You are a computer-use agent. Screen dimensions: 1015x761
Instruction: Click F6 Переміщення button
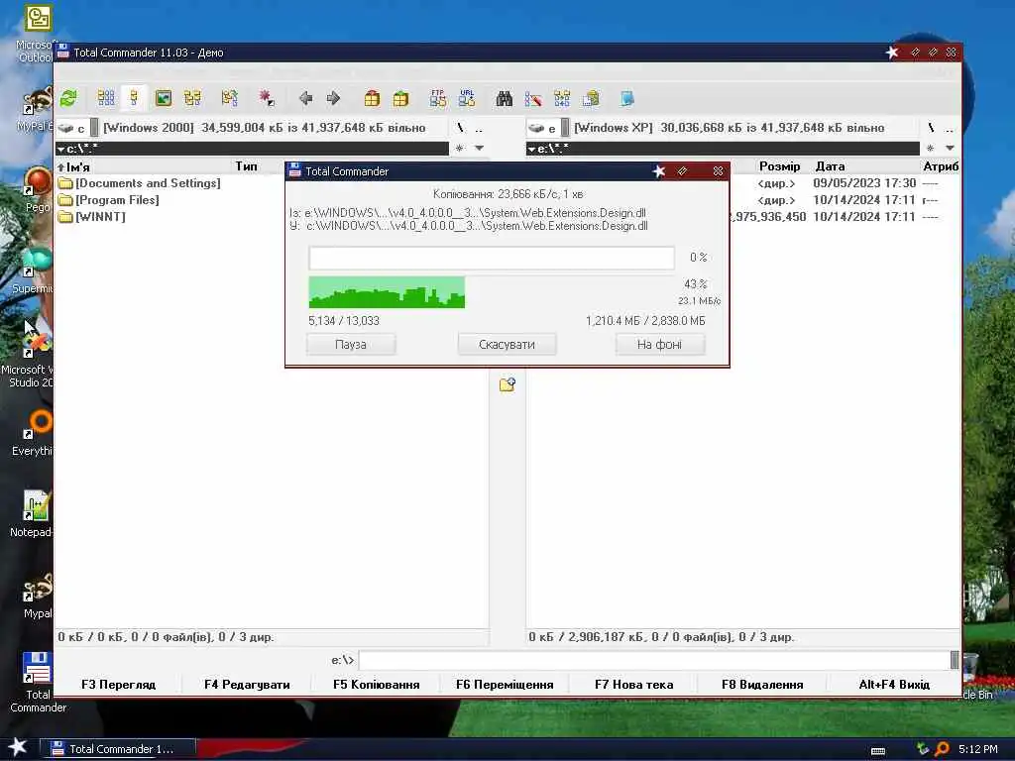pos(505,685)
